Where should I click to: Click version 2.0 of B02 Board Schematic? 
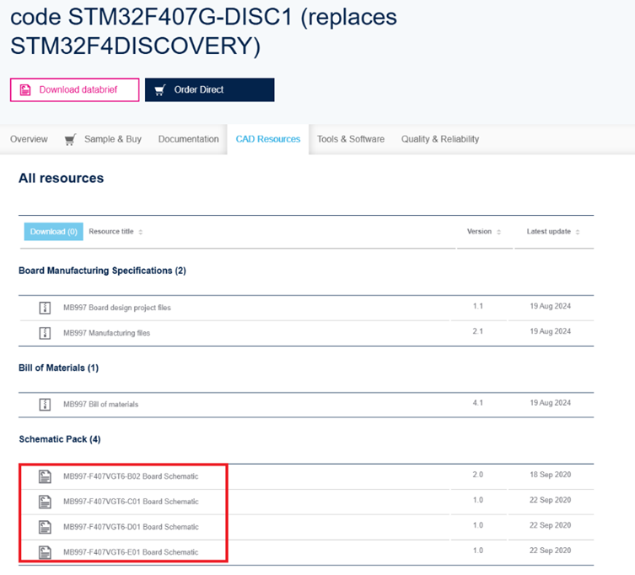pos(478,475)
